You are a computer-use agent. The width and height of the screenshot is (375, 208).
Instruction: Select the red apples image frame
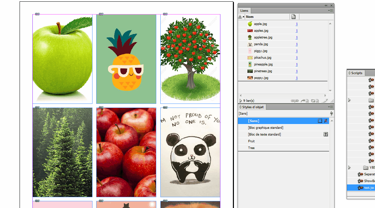coord(126,152)
